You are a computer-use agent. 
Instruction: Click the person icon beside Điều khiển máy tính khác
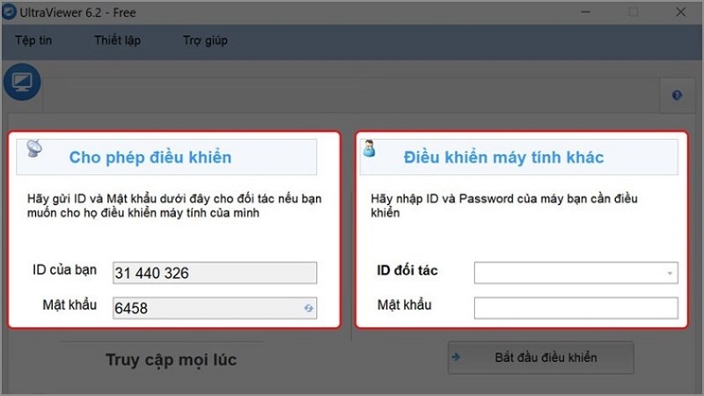(370, 150)
